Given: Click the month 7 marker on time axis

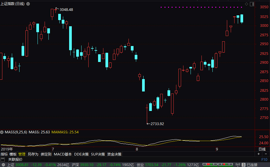Looking at the screenshot, I should tap(53, 149).
